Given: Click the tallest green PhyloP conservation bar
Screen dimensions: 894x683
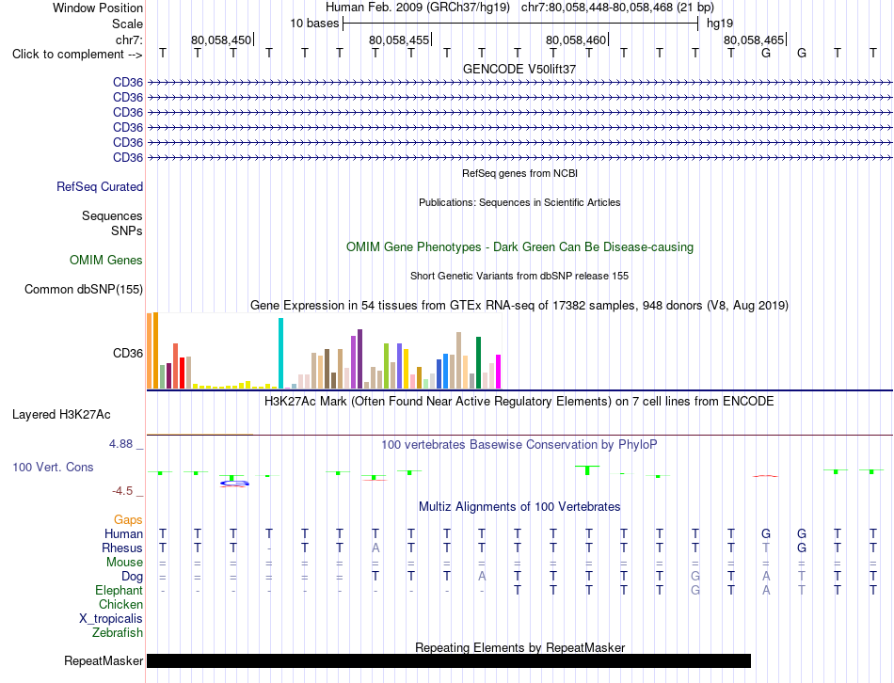Looking at the screenshot, I should [587, 470].
